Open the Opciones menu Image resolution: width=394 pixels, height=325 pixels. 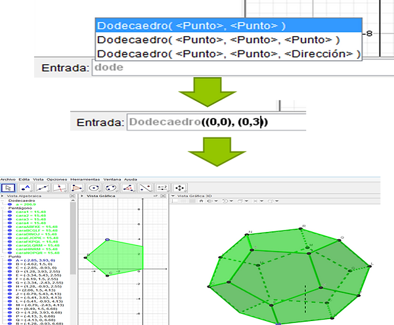(x=56, y=180)
